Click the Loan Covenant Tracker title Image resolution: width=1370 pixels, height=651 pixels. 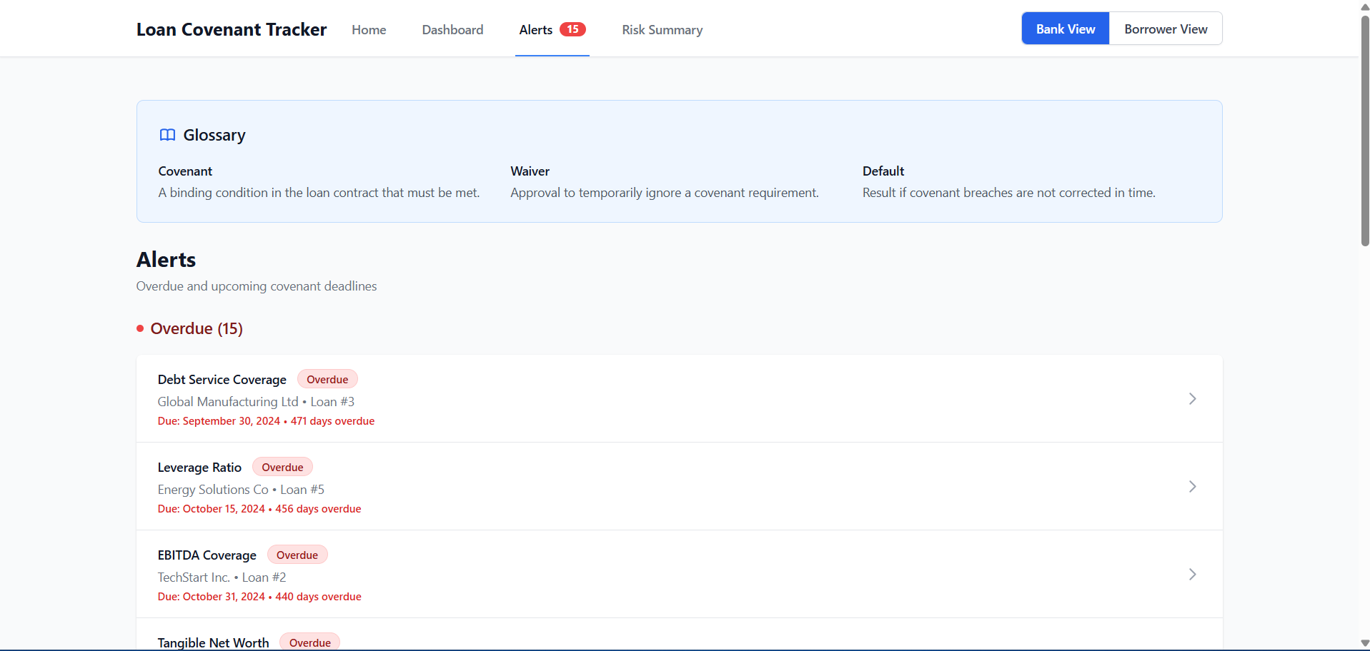click(x=232, y=29)
